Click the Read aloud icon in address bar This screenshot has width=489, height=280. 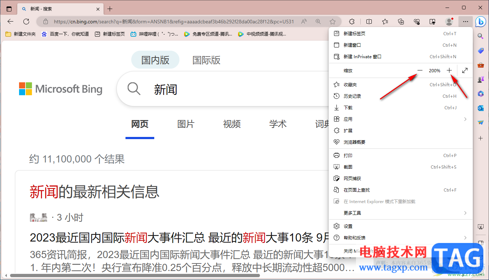[x=304, y=22]
